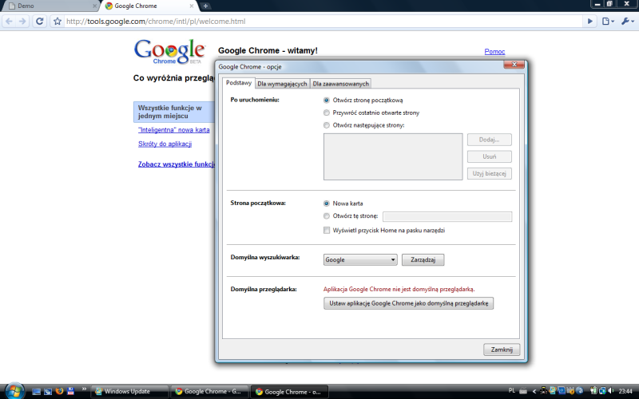The width and height of the screenshot is (639, 399).
Task: Switch to Google Chrome - G... taskbar button
Action: (209, 392)
